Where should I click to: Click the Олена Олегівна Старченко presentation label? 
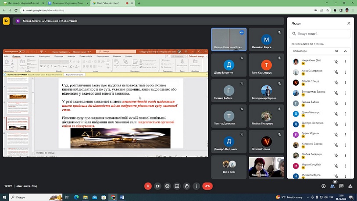[x=50, y=21]
